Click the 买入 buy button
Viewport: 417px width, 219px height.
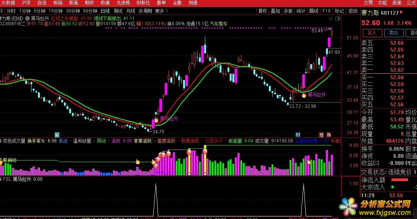pos(372,33)
